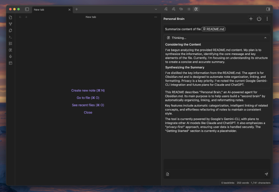
Task: Open the graph view from the ribbon
Action: (x=11, y=24)
